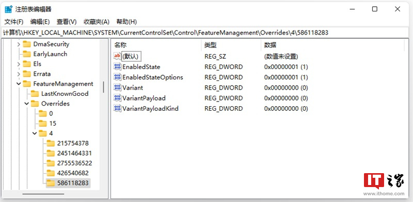
Task: Click the 类型 column header
Action: coord(231,45)
